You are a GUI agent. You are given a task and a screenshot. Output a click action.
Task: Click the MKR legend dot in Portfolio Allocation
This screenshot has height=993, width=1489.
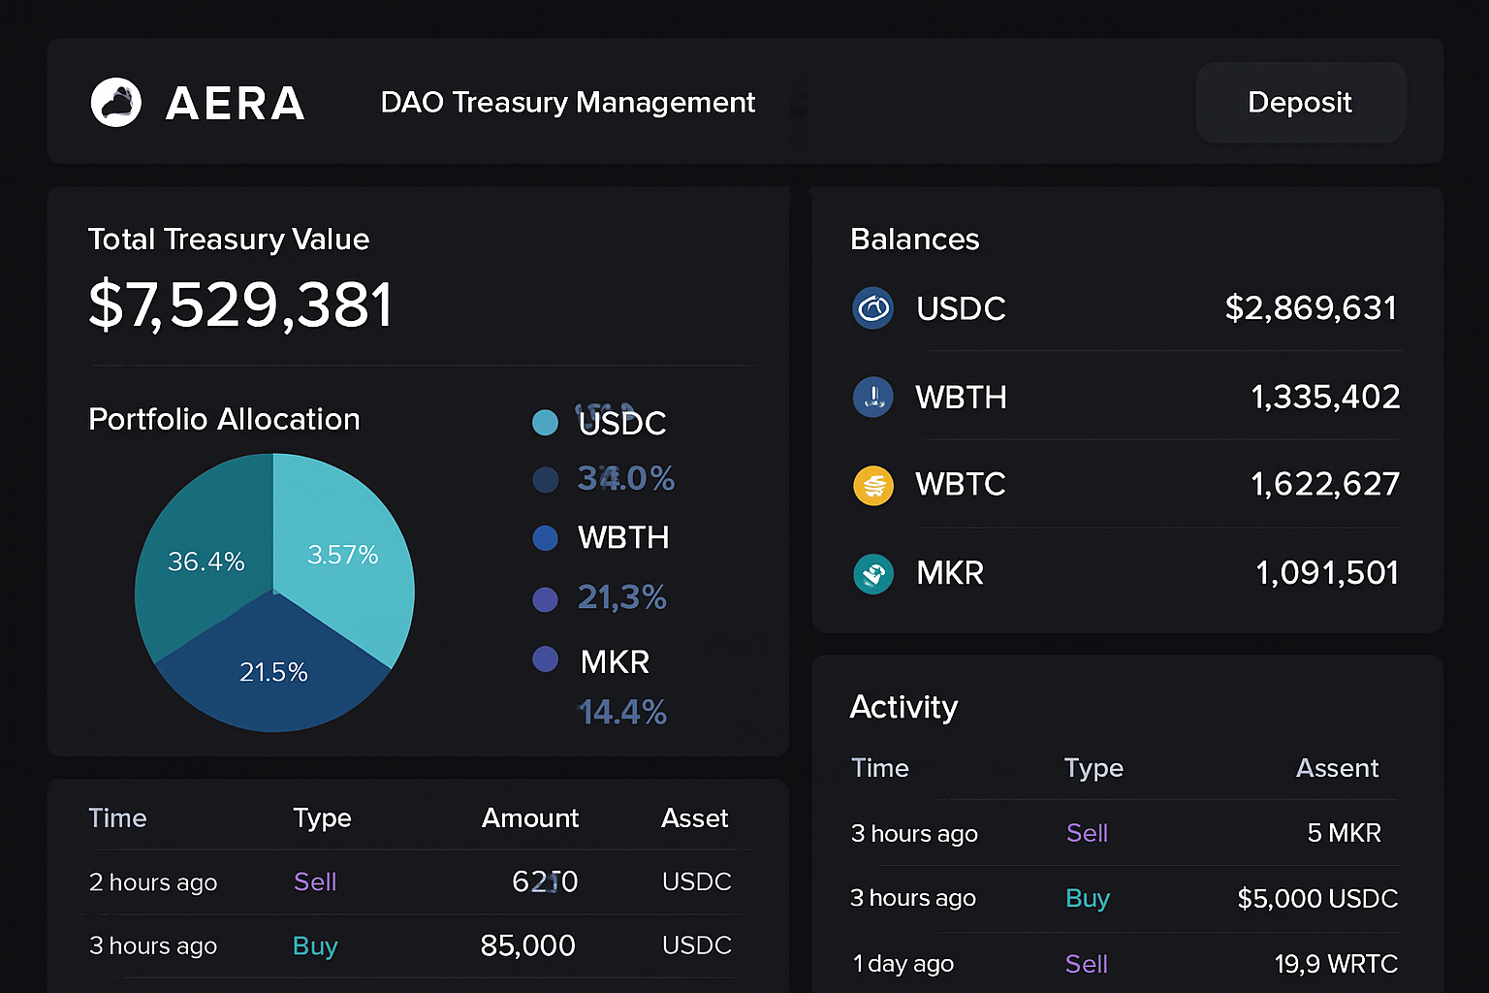[546, 659]
